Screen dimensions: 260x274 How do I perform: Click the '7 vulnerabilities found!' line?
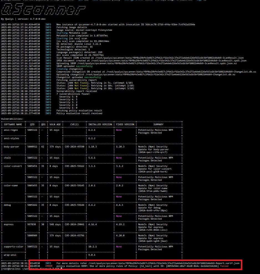click(73, 94)
